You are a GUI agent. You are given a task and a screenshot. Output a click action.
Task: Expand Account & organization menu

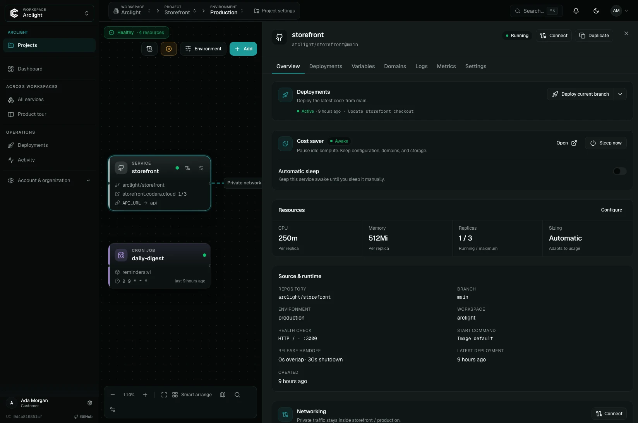49,181
